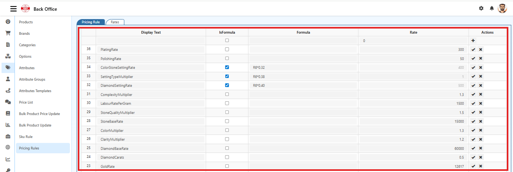Go to Bulk Product Price Update
Image resolution: width=513 pixels, height=172 pixels.
[x=39, y=114]
